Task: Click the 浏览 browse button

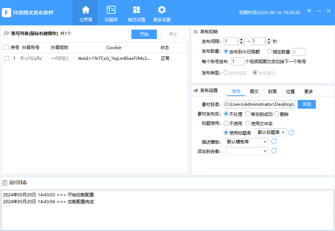Action: coord(306,104)
